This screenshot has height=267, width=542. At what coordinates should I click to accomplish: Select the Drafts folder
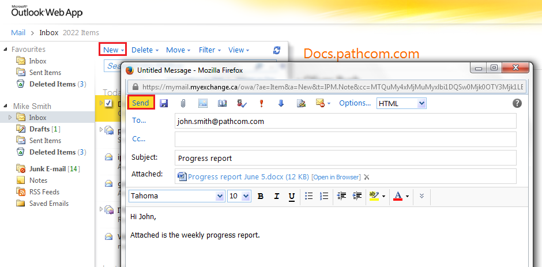click(x=39, y=129)
